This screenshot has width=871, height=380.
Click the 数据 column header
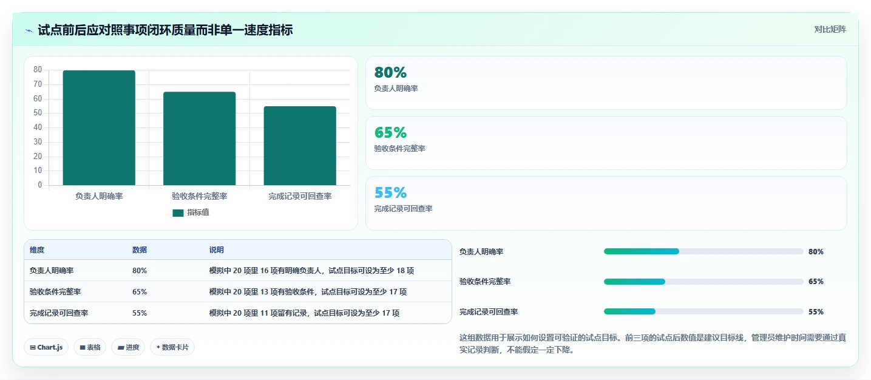140,250
